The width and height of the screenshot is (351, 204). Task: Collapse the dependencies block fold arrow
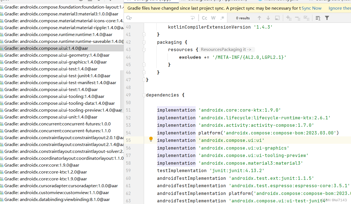point(143,95)
